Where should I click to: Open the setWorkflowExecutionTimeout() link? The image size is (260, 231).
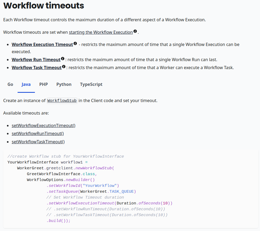click(x=43, y=125)
